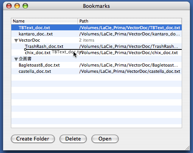
Task: Click the Create Folder button
Action: (33, 139)
